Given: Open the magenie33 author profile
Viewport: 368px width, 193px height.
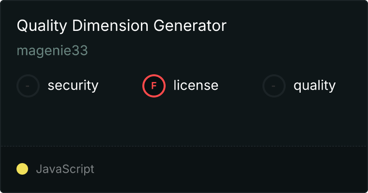Looking at the screenshot, I should (x=52, y=51).
